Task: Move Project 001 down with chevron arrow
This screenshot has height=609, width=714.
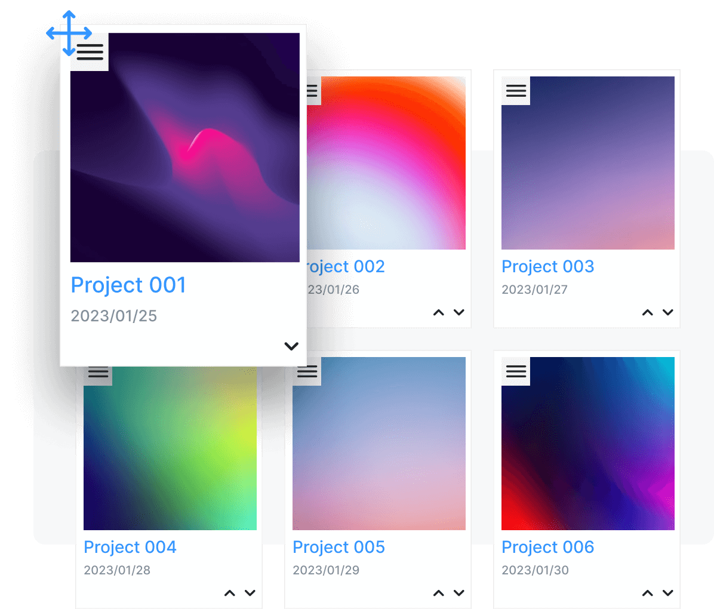Action: [291, 346]
